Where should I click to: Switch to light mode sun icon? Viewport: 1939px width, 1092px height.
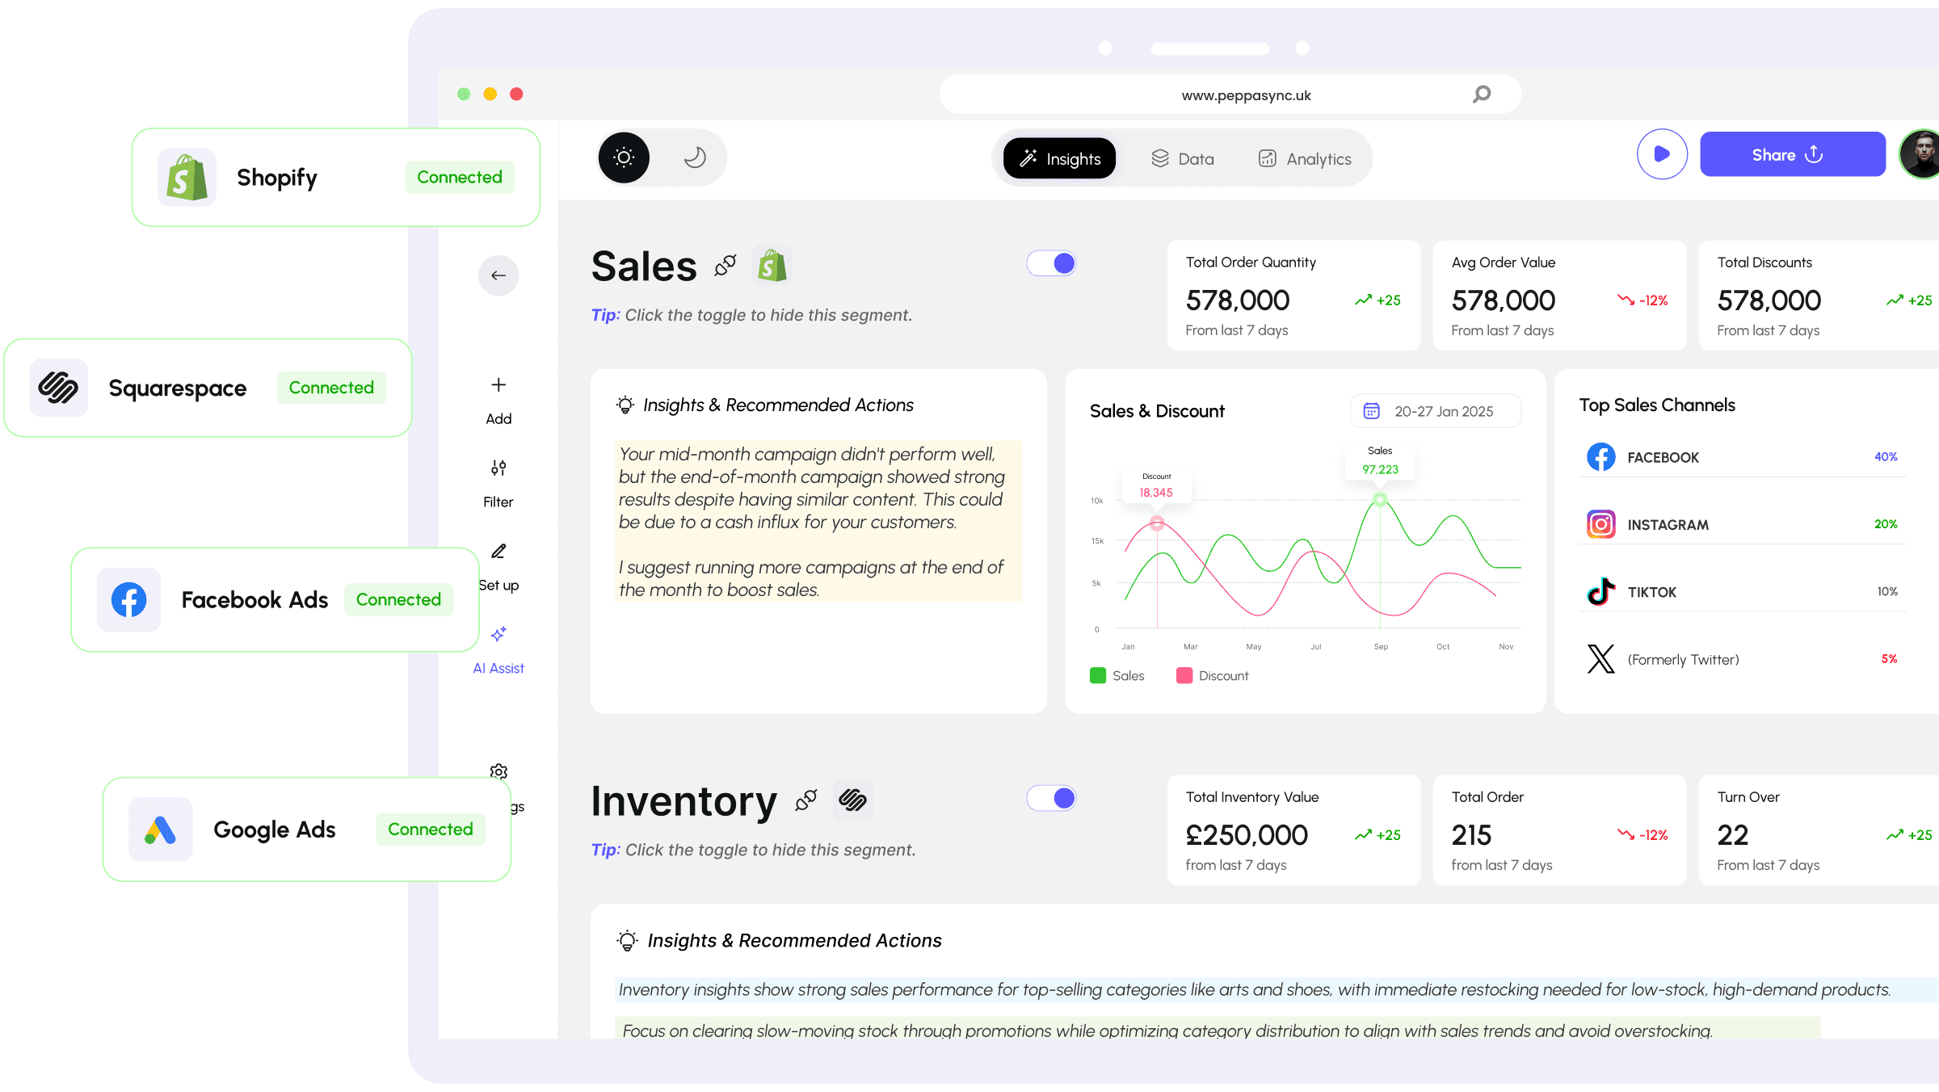tap(624, 157)
